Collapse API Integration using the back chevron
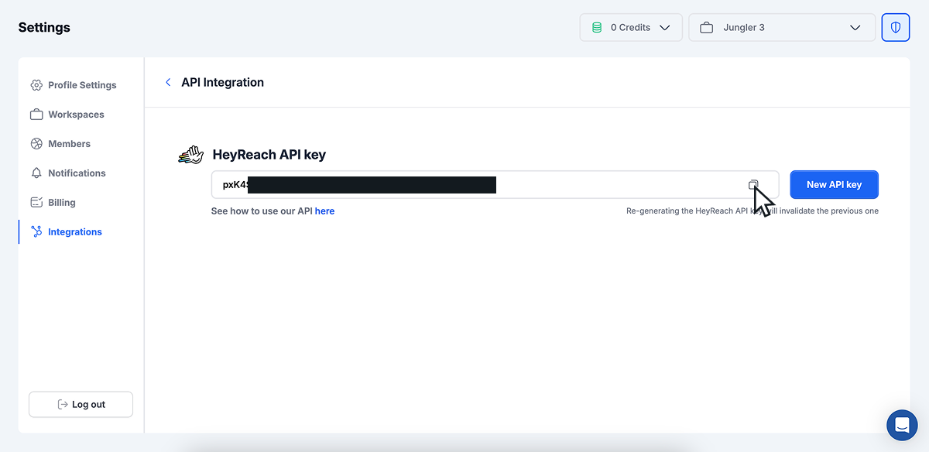929x452 pixels. [x=168, y=82]
